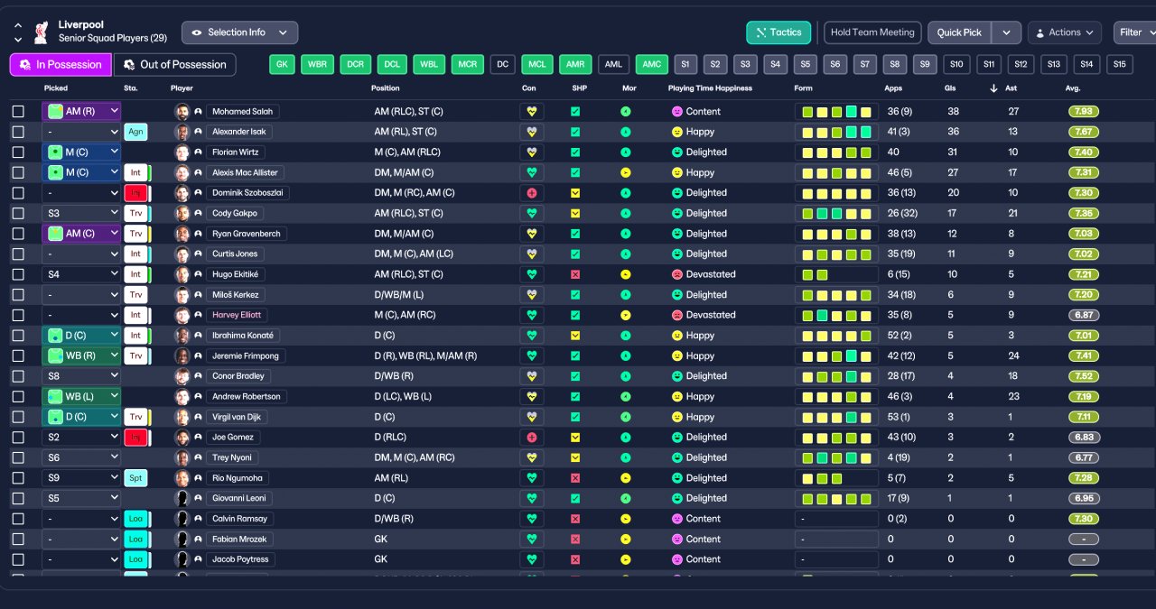
Task: Open Conor Bradley's player profile
Action: coord(238,376)
